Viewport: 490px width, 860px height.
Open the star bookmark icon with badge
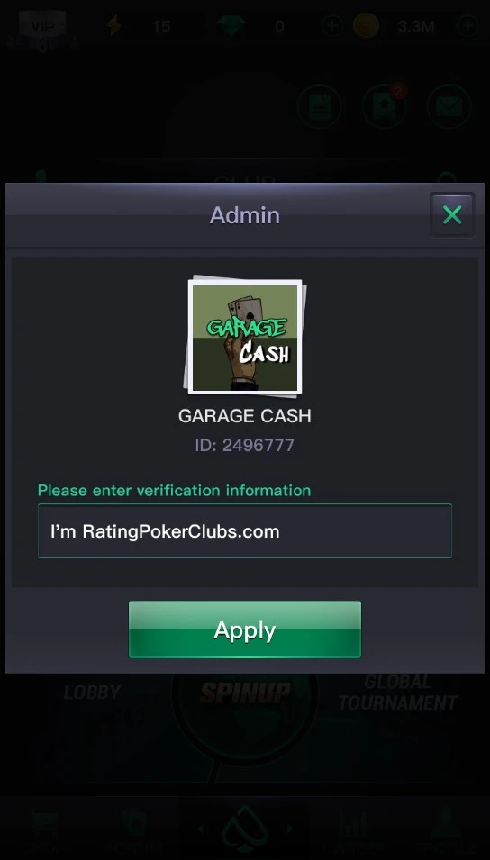385,106
